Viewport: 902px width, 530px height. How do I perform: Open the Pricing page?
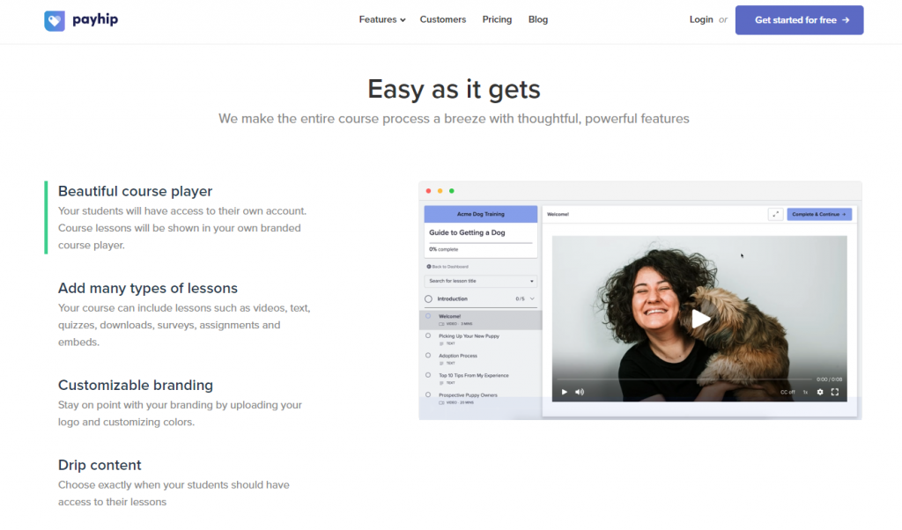tap(497, 19)
